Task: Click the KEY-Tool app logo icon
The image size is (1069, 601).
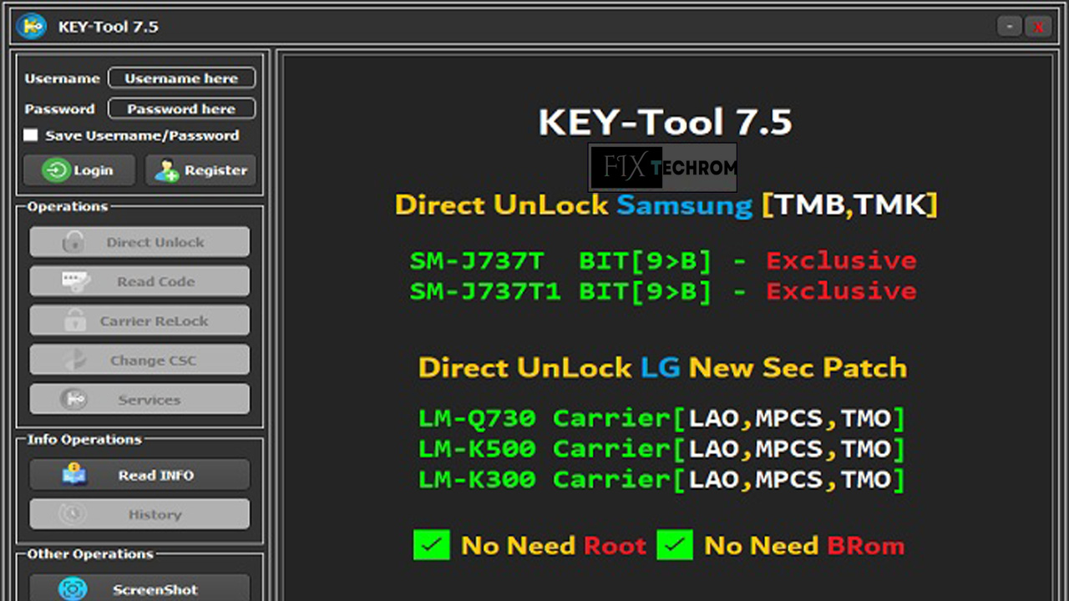Action: (33, 27)
